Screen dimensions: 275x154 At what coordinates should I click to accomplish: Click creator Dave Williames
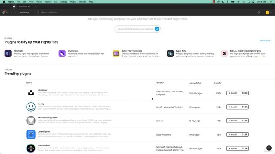click(x=163, y=135)
